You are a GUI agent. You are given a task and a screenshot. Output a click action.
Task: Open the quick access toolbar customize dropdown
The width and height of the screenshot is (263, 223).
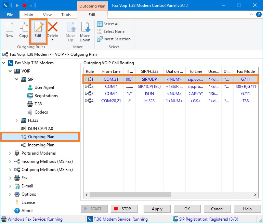[31, 6]
